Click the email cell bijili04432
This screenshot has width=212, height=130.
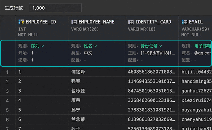(195, 72)
